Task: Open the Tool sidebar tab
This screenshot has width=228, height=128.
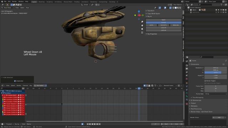Action: point(183,17)
